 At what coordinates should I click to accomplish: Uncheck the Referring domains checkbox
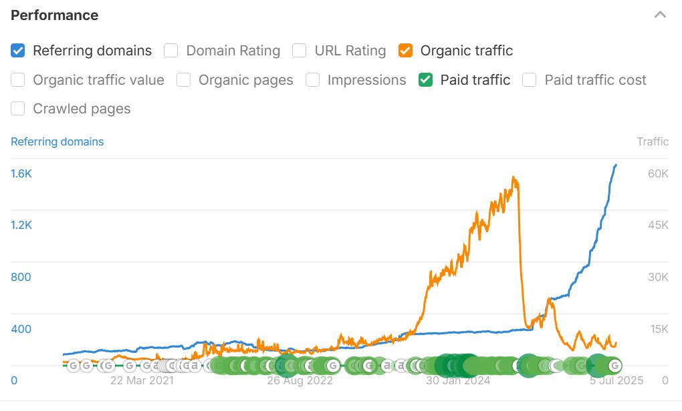click(18, 51)
